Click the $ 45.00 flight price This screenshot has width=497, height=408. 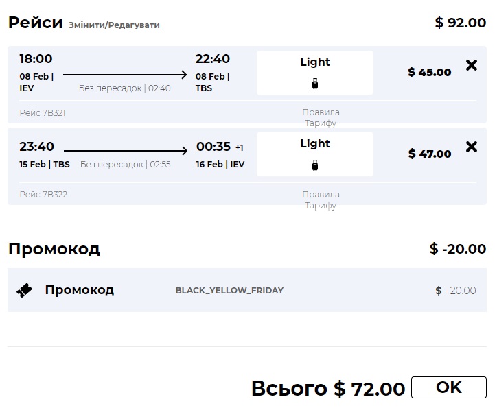(430, 73)
